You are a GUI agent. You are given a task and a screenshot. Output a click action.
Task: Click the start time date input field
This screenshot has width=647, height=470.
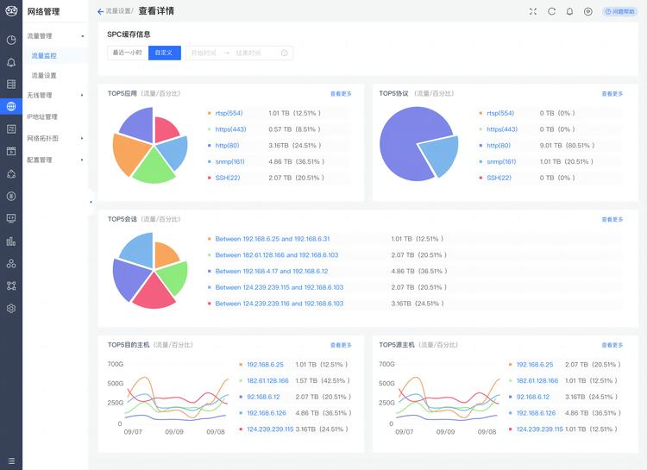[x=204, y=53]
